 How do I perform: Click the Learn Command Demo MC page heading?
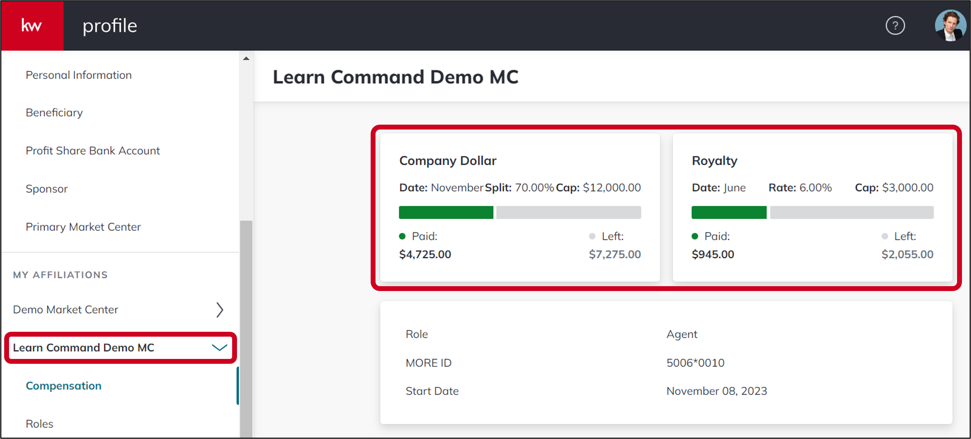click(395, 77)
